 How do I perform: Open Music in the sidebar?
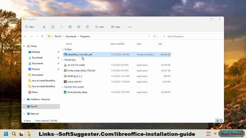[35, 92]
